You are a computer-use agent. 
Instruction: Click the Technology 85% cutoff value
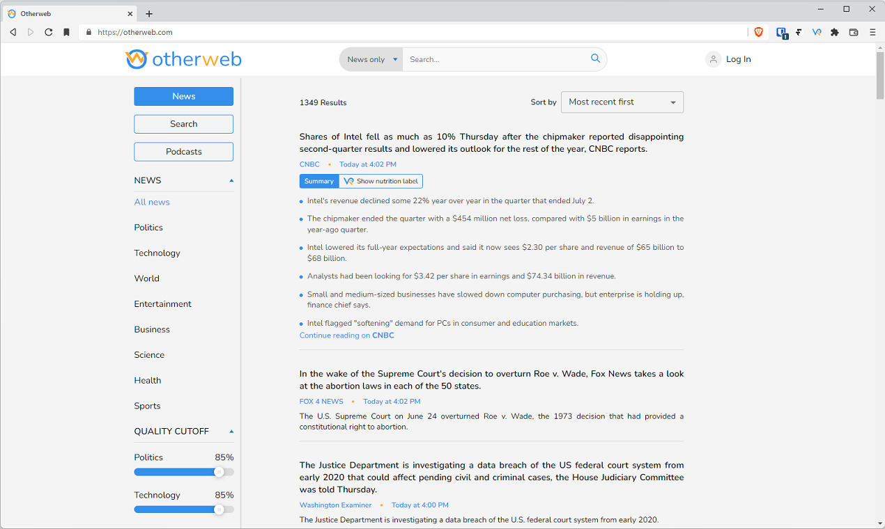[224, 495]
